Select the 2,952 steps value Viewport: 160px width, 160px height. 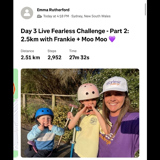[54, 57]
